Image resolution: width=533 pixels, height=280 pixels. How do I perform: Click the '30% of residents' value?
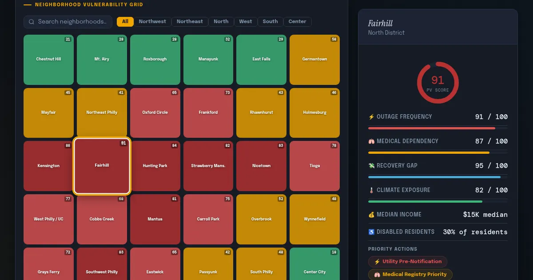475,232
